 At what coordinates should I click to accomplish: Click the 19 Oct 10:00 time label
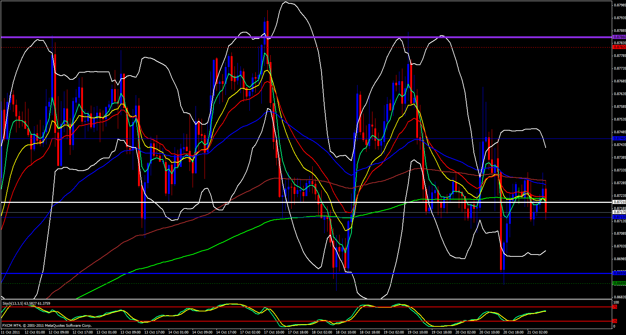pos(418,332)
